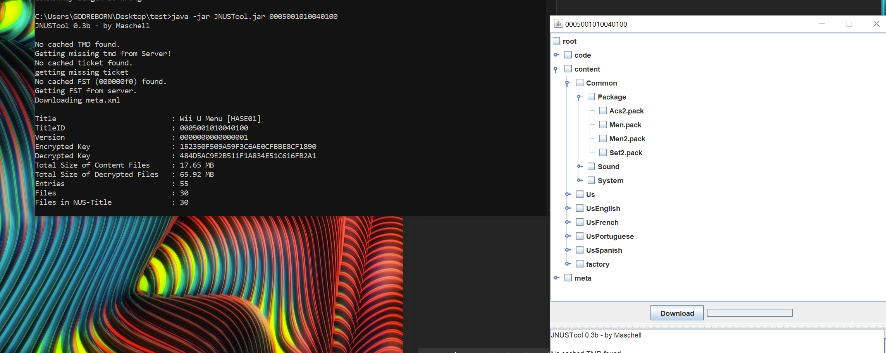Enable the UsPortuguese checkbox
Viewport: 886px width, 353px height.
coord(580,236)
